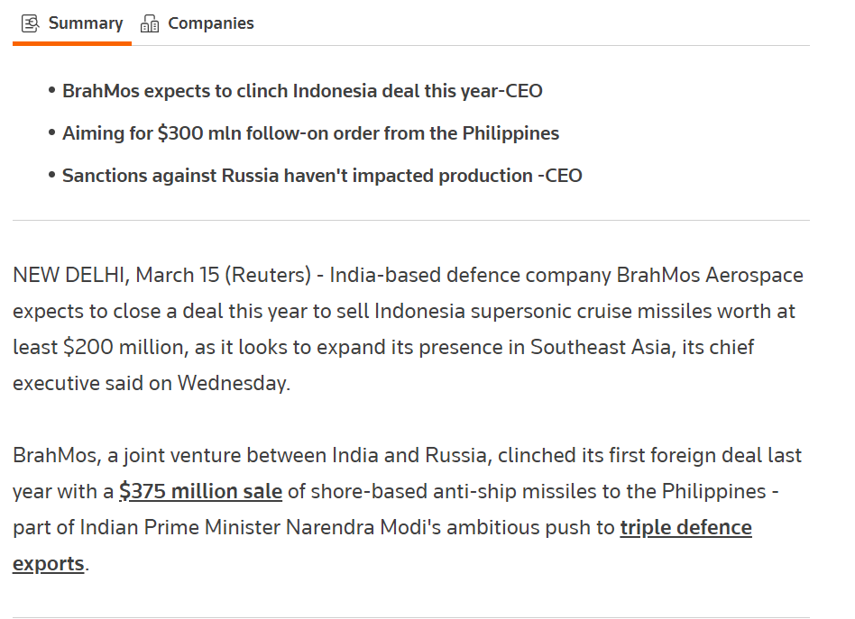Click "BrahMos Aerospace" in the first paragraph
Viewport: 855px width, 619px height.
click(x=710, y=275)
